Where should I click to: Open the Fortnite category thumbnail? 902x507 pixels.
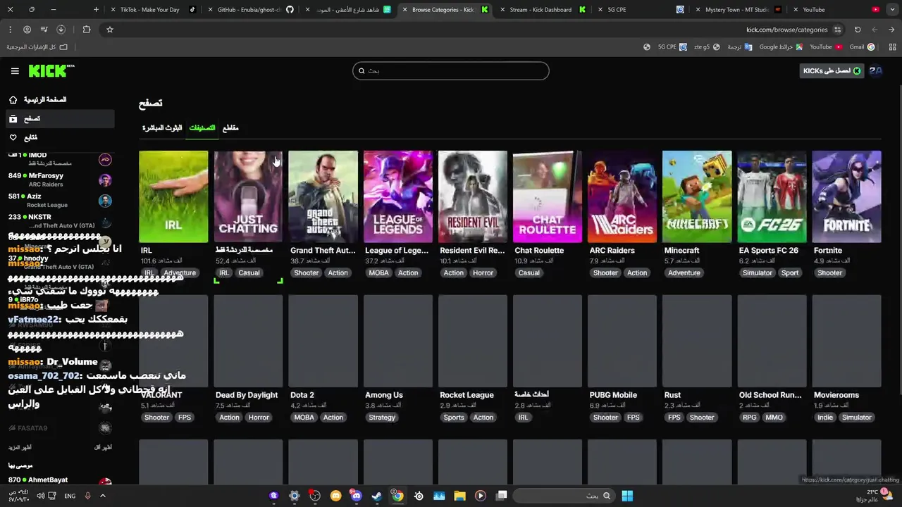pyautogui.click(x=846, y=196)
